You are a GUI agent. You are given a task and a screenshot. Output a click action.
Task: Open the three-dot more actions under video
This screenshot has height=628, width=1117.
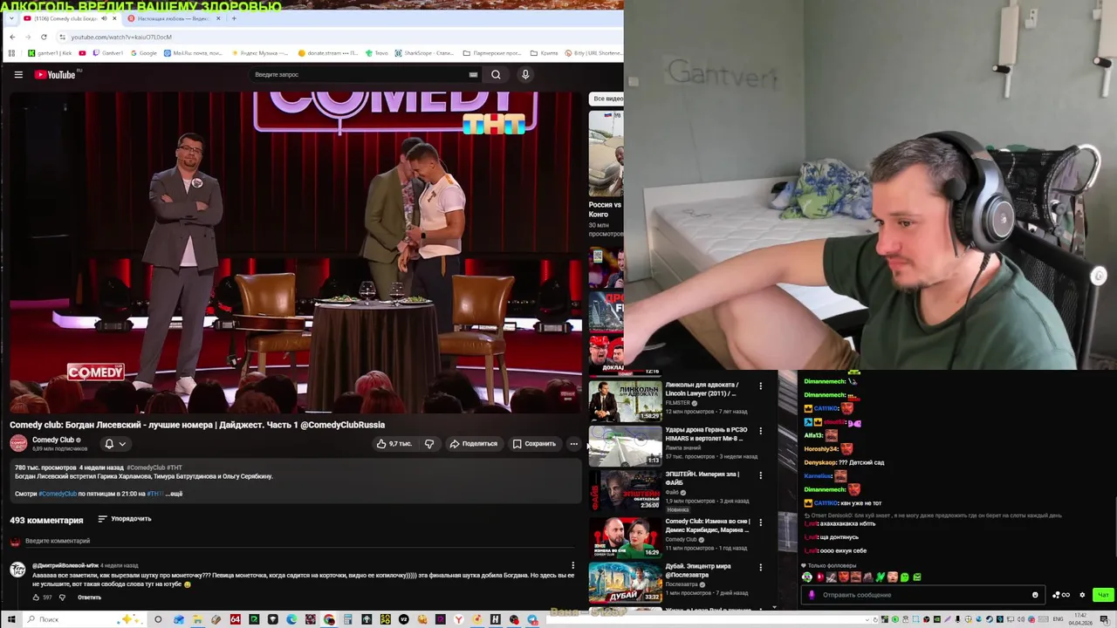(x=573, y=443)
